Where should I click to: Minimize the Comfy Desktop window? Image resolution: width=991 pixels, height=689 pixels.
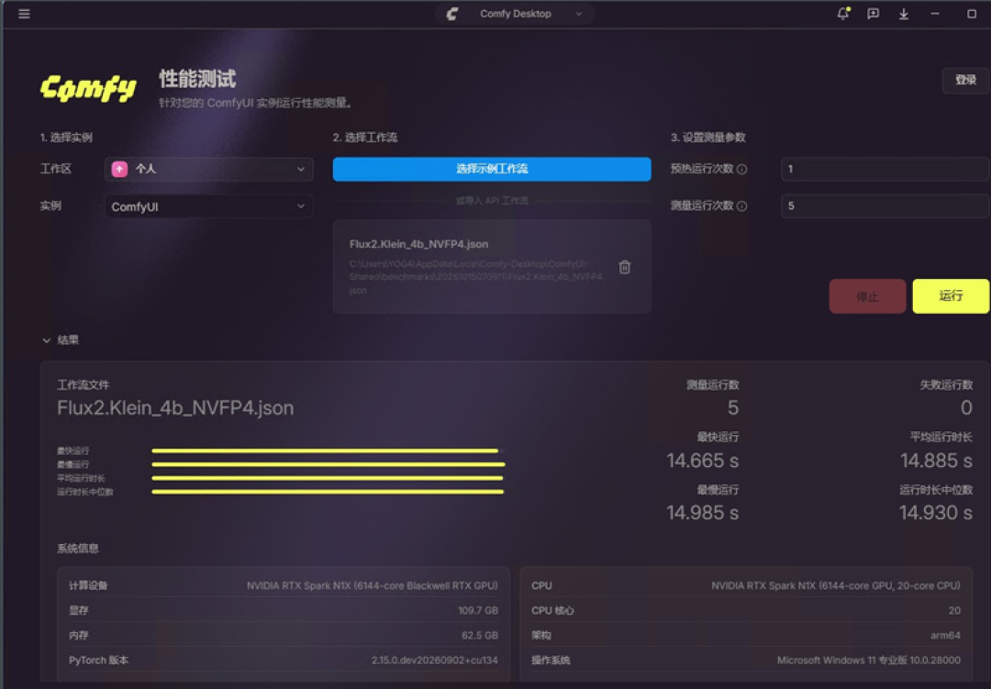tap(935, 14)
